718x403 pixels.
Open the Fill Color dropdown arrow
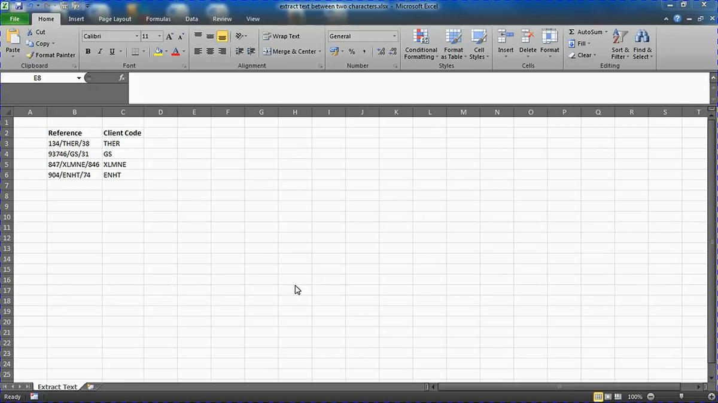coord(165,52)
